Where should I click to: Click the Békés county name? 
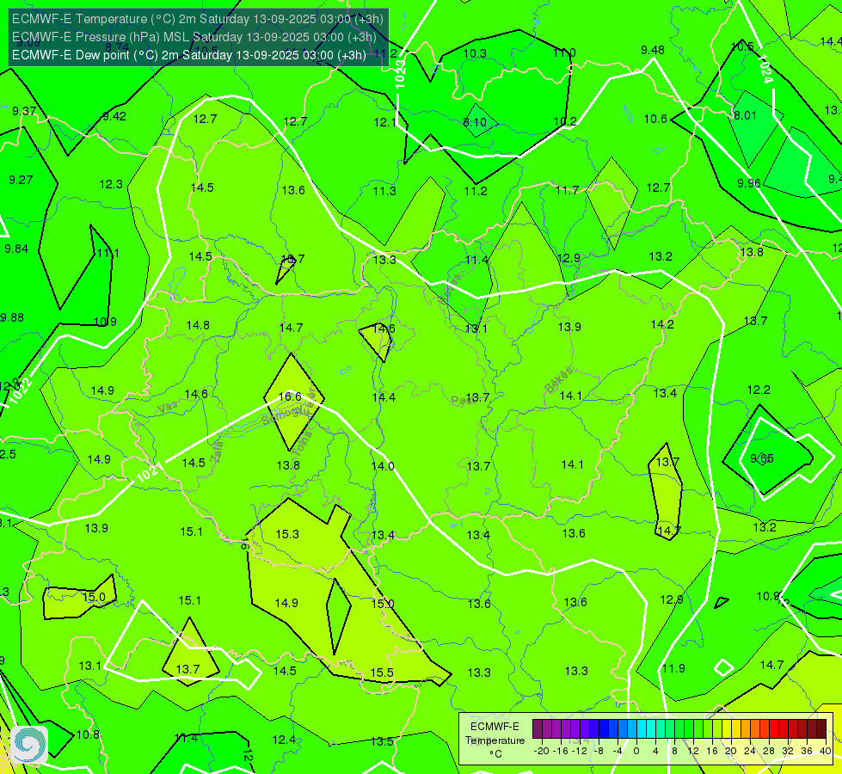pyautogui.click(x=558, y=379)
